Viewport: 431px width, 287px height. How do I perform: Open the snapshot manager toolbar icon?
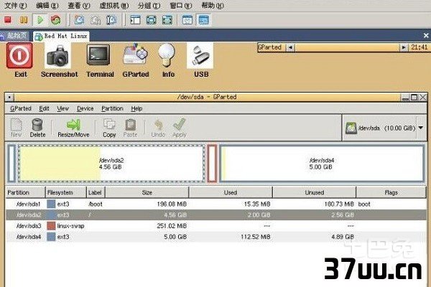(x=111, y=20)
